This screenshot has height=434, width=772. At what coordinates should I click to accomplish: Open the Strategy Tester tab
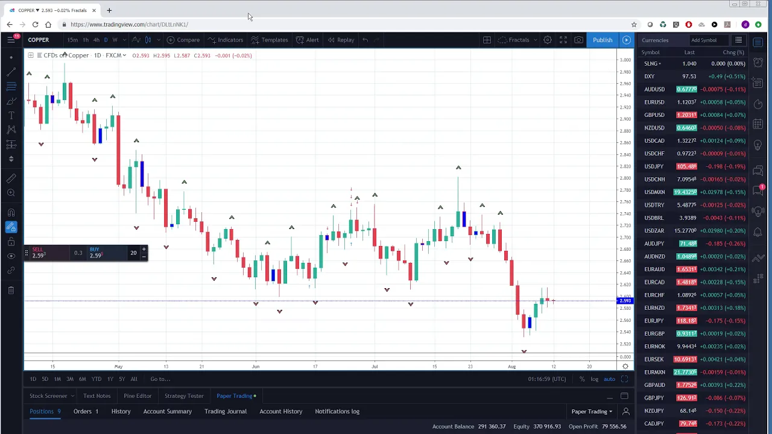(x=184, y=396)
